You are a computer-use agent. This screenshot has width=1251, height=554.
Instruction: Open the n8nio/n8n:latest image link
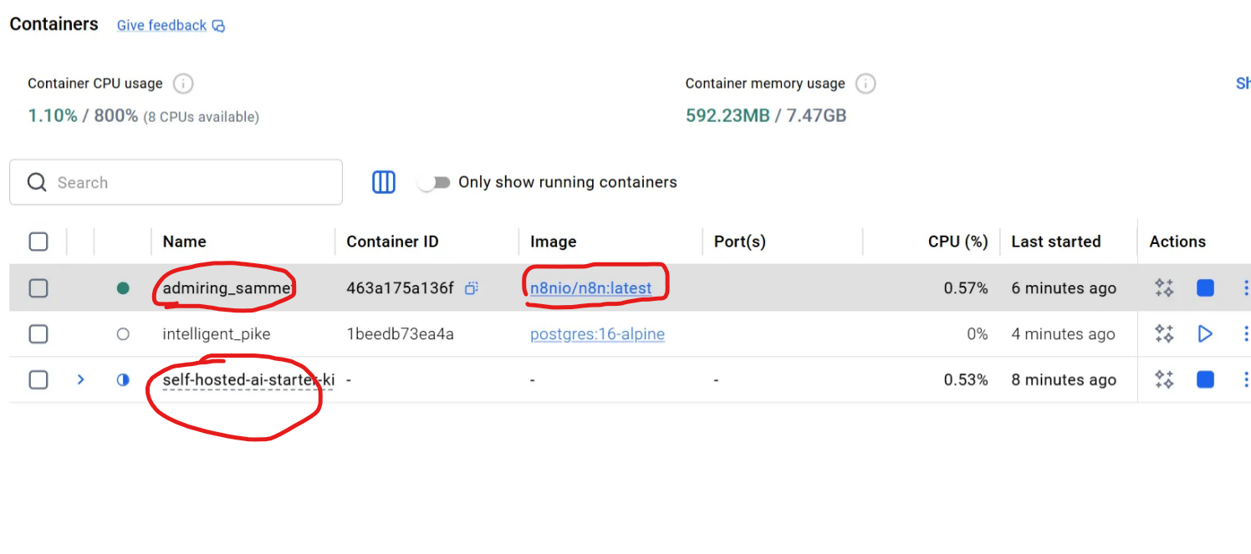click(590, 288)
